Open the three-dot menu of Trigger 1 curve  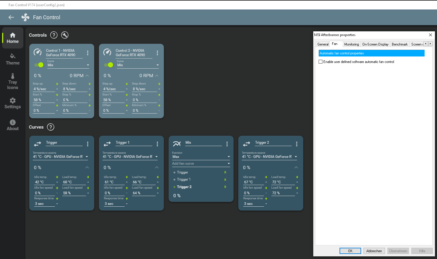[x=157, y=144]
